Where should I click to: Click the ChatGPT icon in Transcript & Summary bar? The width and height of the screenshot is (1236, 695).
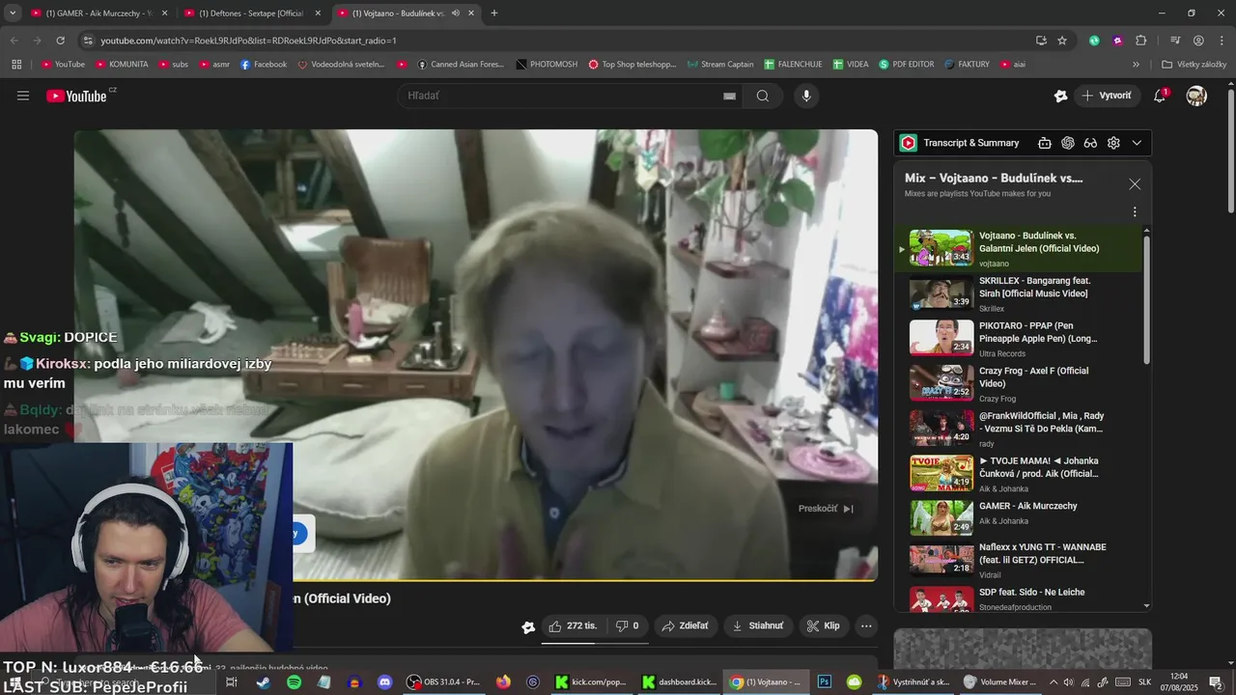(x=1068, y=143)
